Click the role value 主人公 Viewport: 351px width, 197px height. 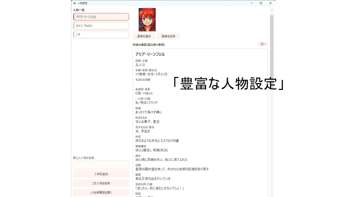point(140,65)
